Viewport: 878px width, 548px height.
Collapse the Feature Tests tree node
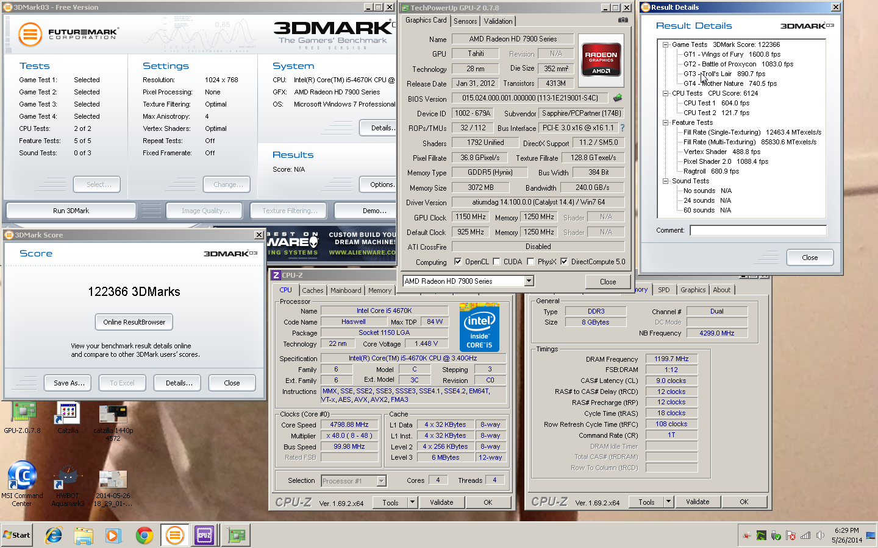(666, 122)
